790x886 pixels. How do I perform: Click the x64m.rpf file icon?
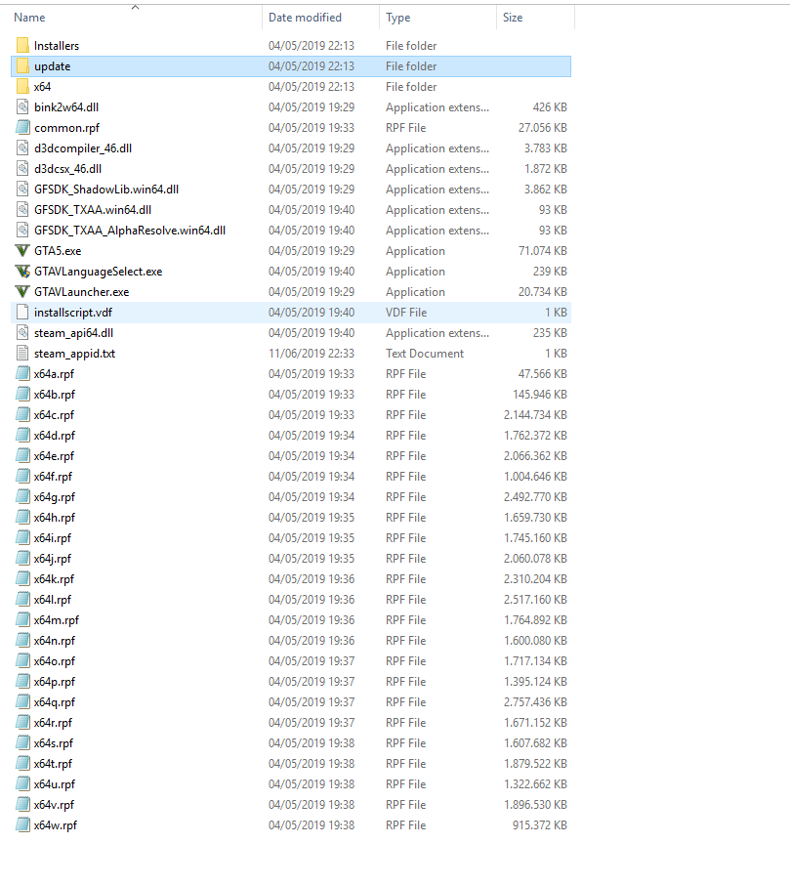[x=22, y=620]
